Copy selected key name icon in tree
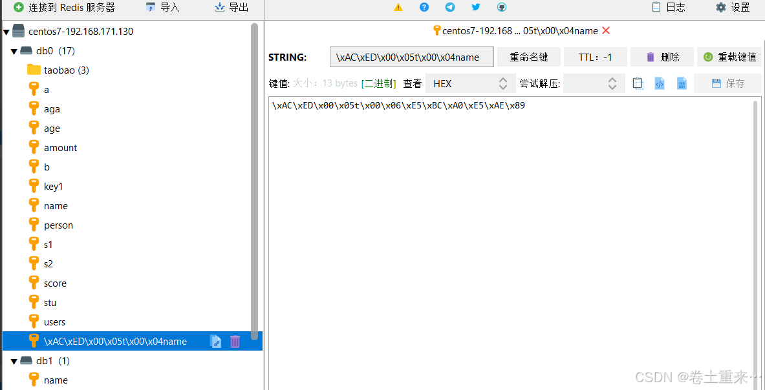The width and height of the screenshot is (765, 390). (215, 342)
